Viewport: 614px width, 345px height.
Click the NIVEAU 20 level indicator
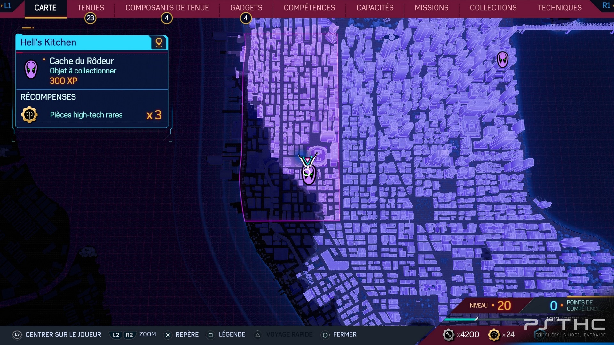pos(490,306)
